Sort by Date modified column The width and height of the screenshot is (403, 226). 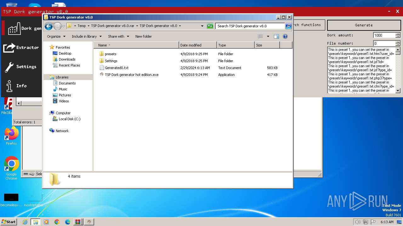tap(198, 45)
